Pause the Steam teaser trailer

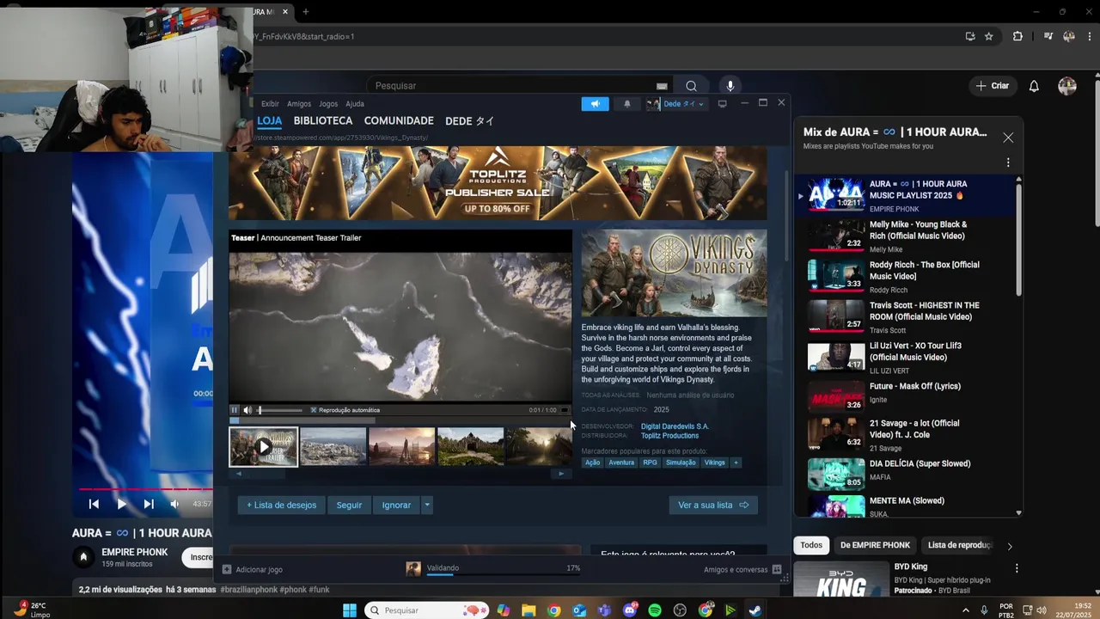(x=234, y=410)
